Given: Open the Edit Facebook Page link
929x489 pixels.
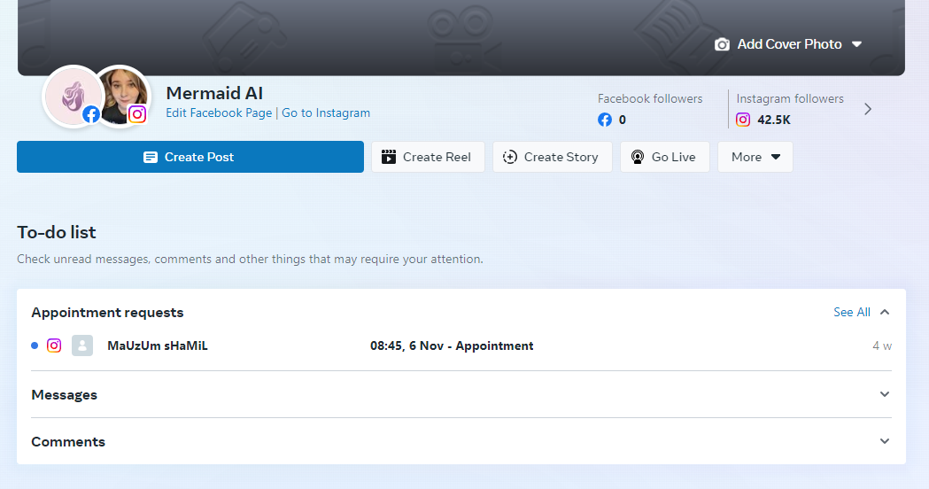Looking at the screenshot, I should [219, 113].
